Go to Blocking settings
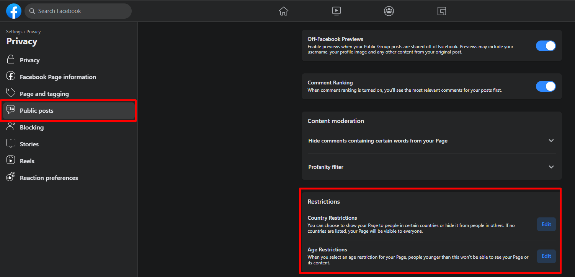The height and width of the screenshot is (277, 575). pos(69,127)
